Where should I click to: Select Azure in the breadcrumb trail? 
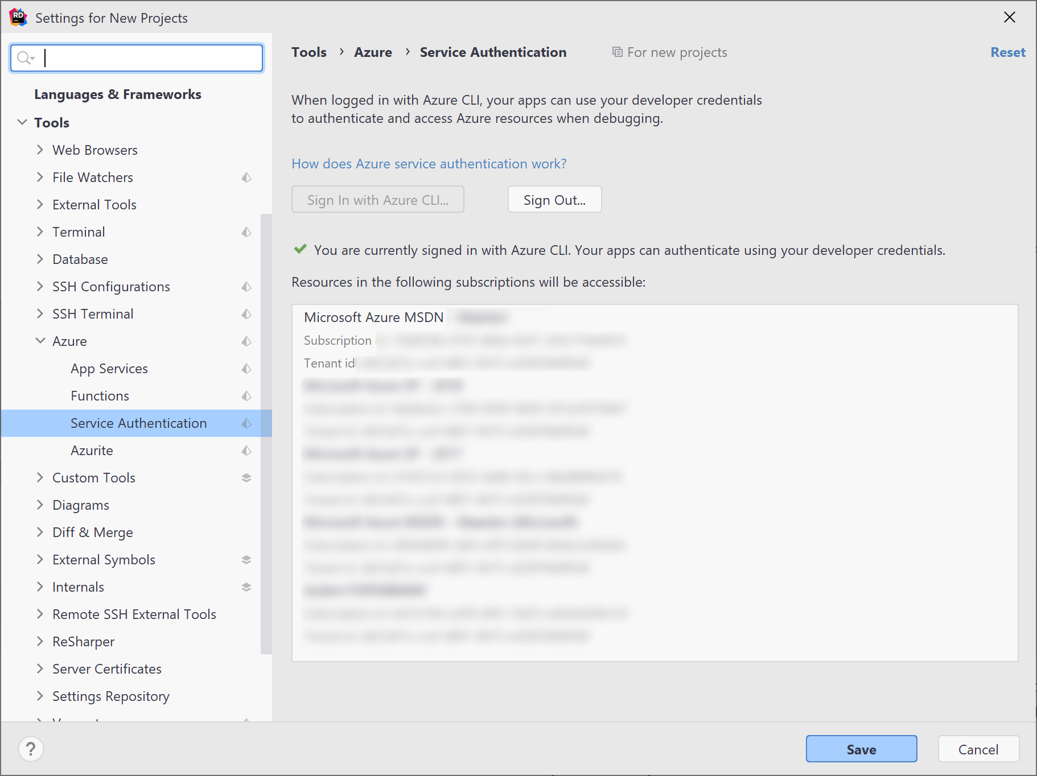pyautogui.click(x=373, y=52)
